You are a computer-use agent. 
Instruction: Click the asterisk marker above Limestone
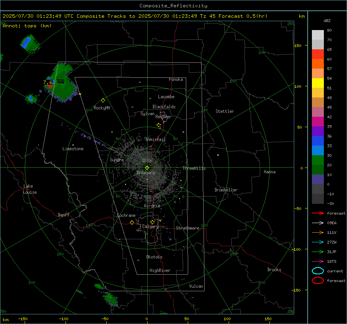coord(73,145)
